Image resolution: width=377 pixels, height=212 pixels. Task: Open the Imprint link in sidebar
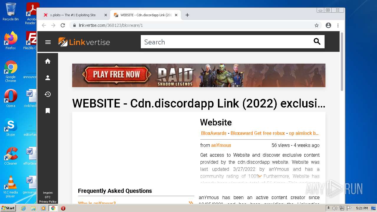click(48, 193)
